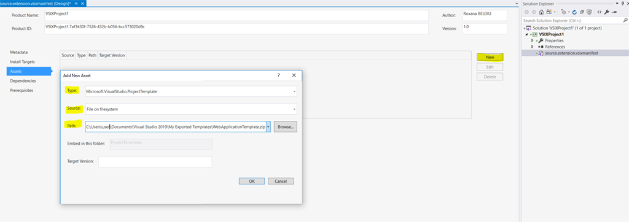Image resolution: width=629 pixels, height=222 pixels.
Task: Select the Dependencies tab
Action: (x=23, y=81)
